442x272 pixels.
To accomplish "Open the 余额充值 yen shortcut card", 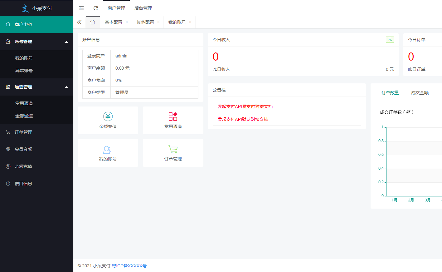I will [x=108, y=120].
